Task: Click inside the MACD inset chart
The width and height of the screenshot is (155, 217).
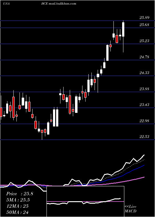Action: pos(85,201)
